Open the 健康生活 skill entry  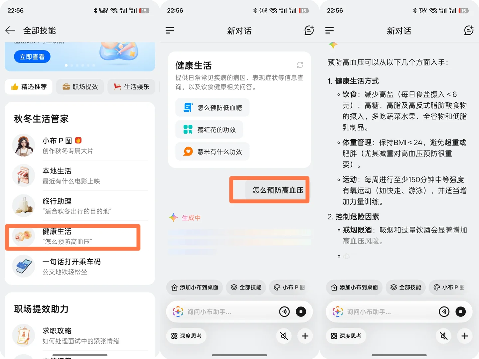pos(73,237)
